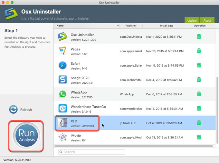Select the WhatsApp name text
The width and height of the screenshot is (219, 163).
click(x=79, y=92)
